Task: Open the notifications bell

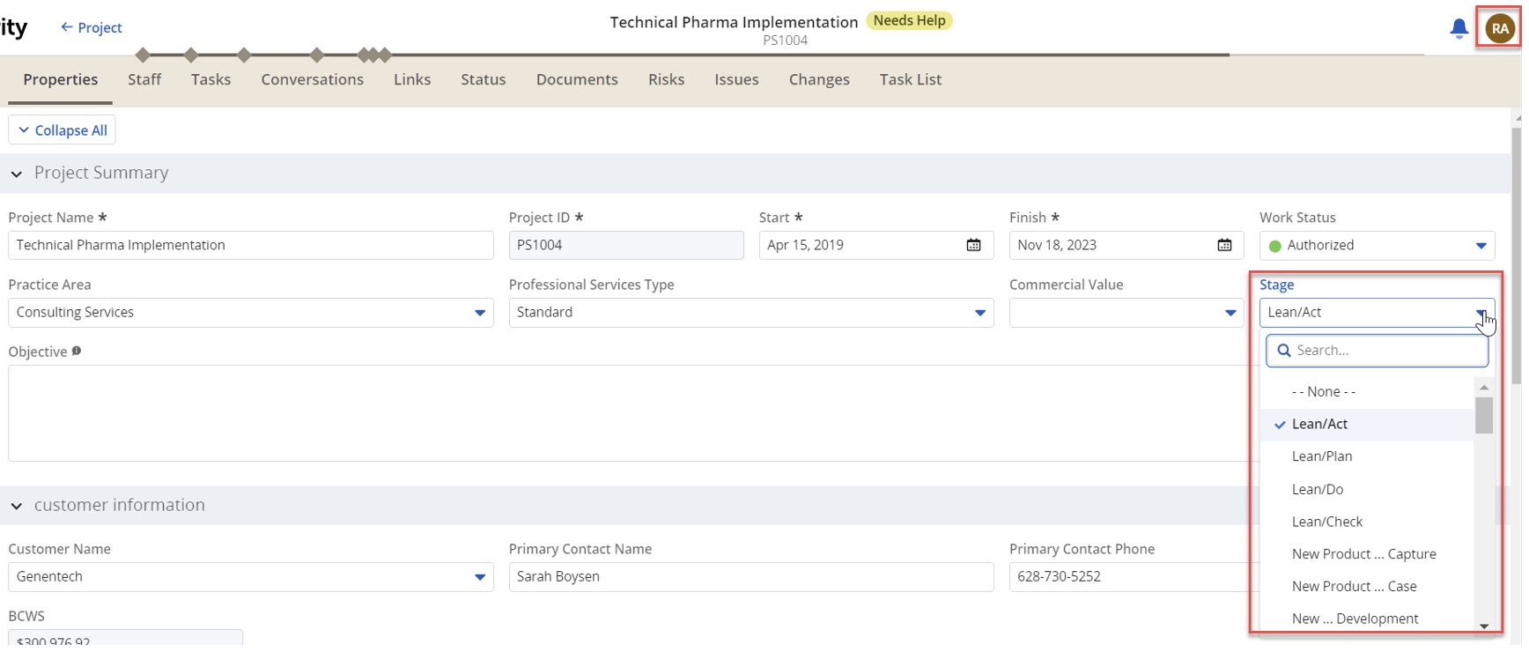Action: [1459, 28]
